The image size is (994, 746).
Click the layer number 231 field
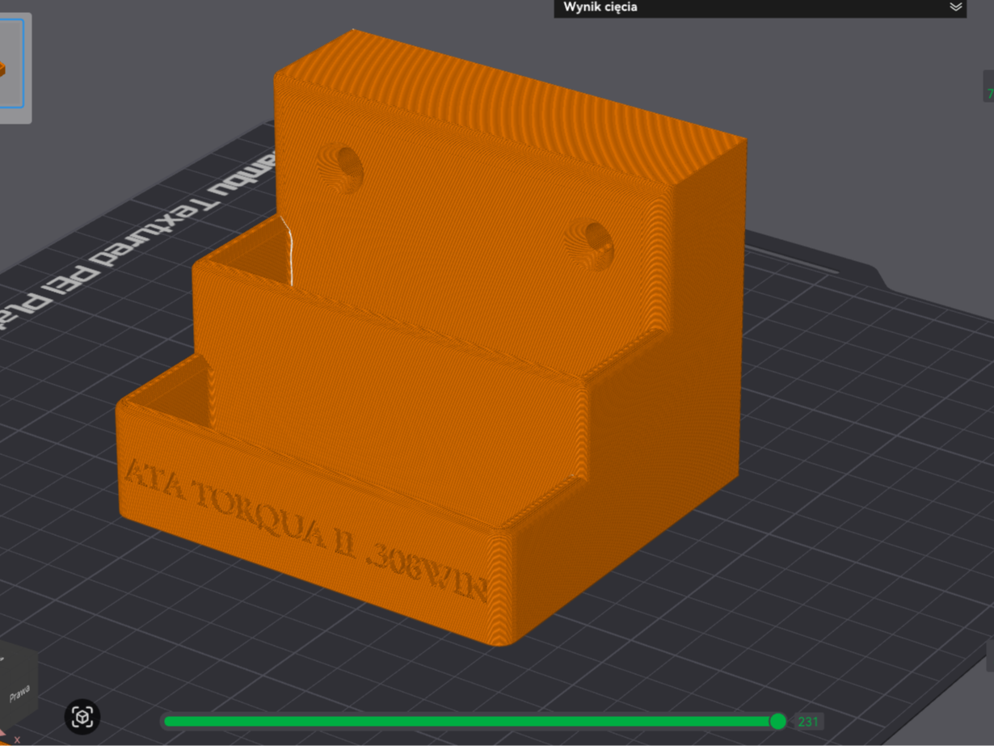808,722
